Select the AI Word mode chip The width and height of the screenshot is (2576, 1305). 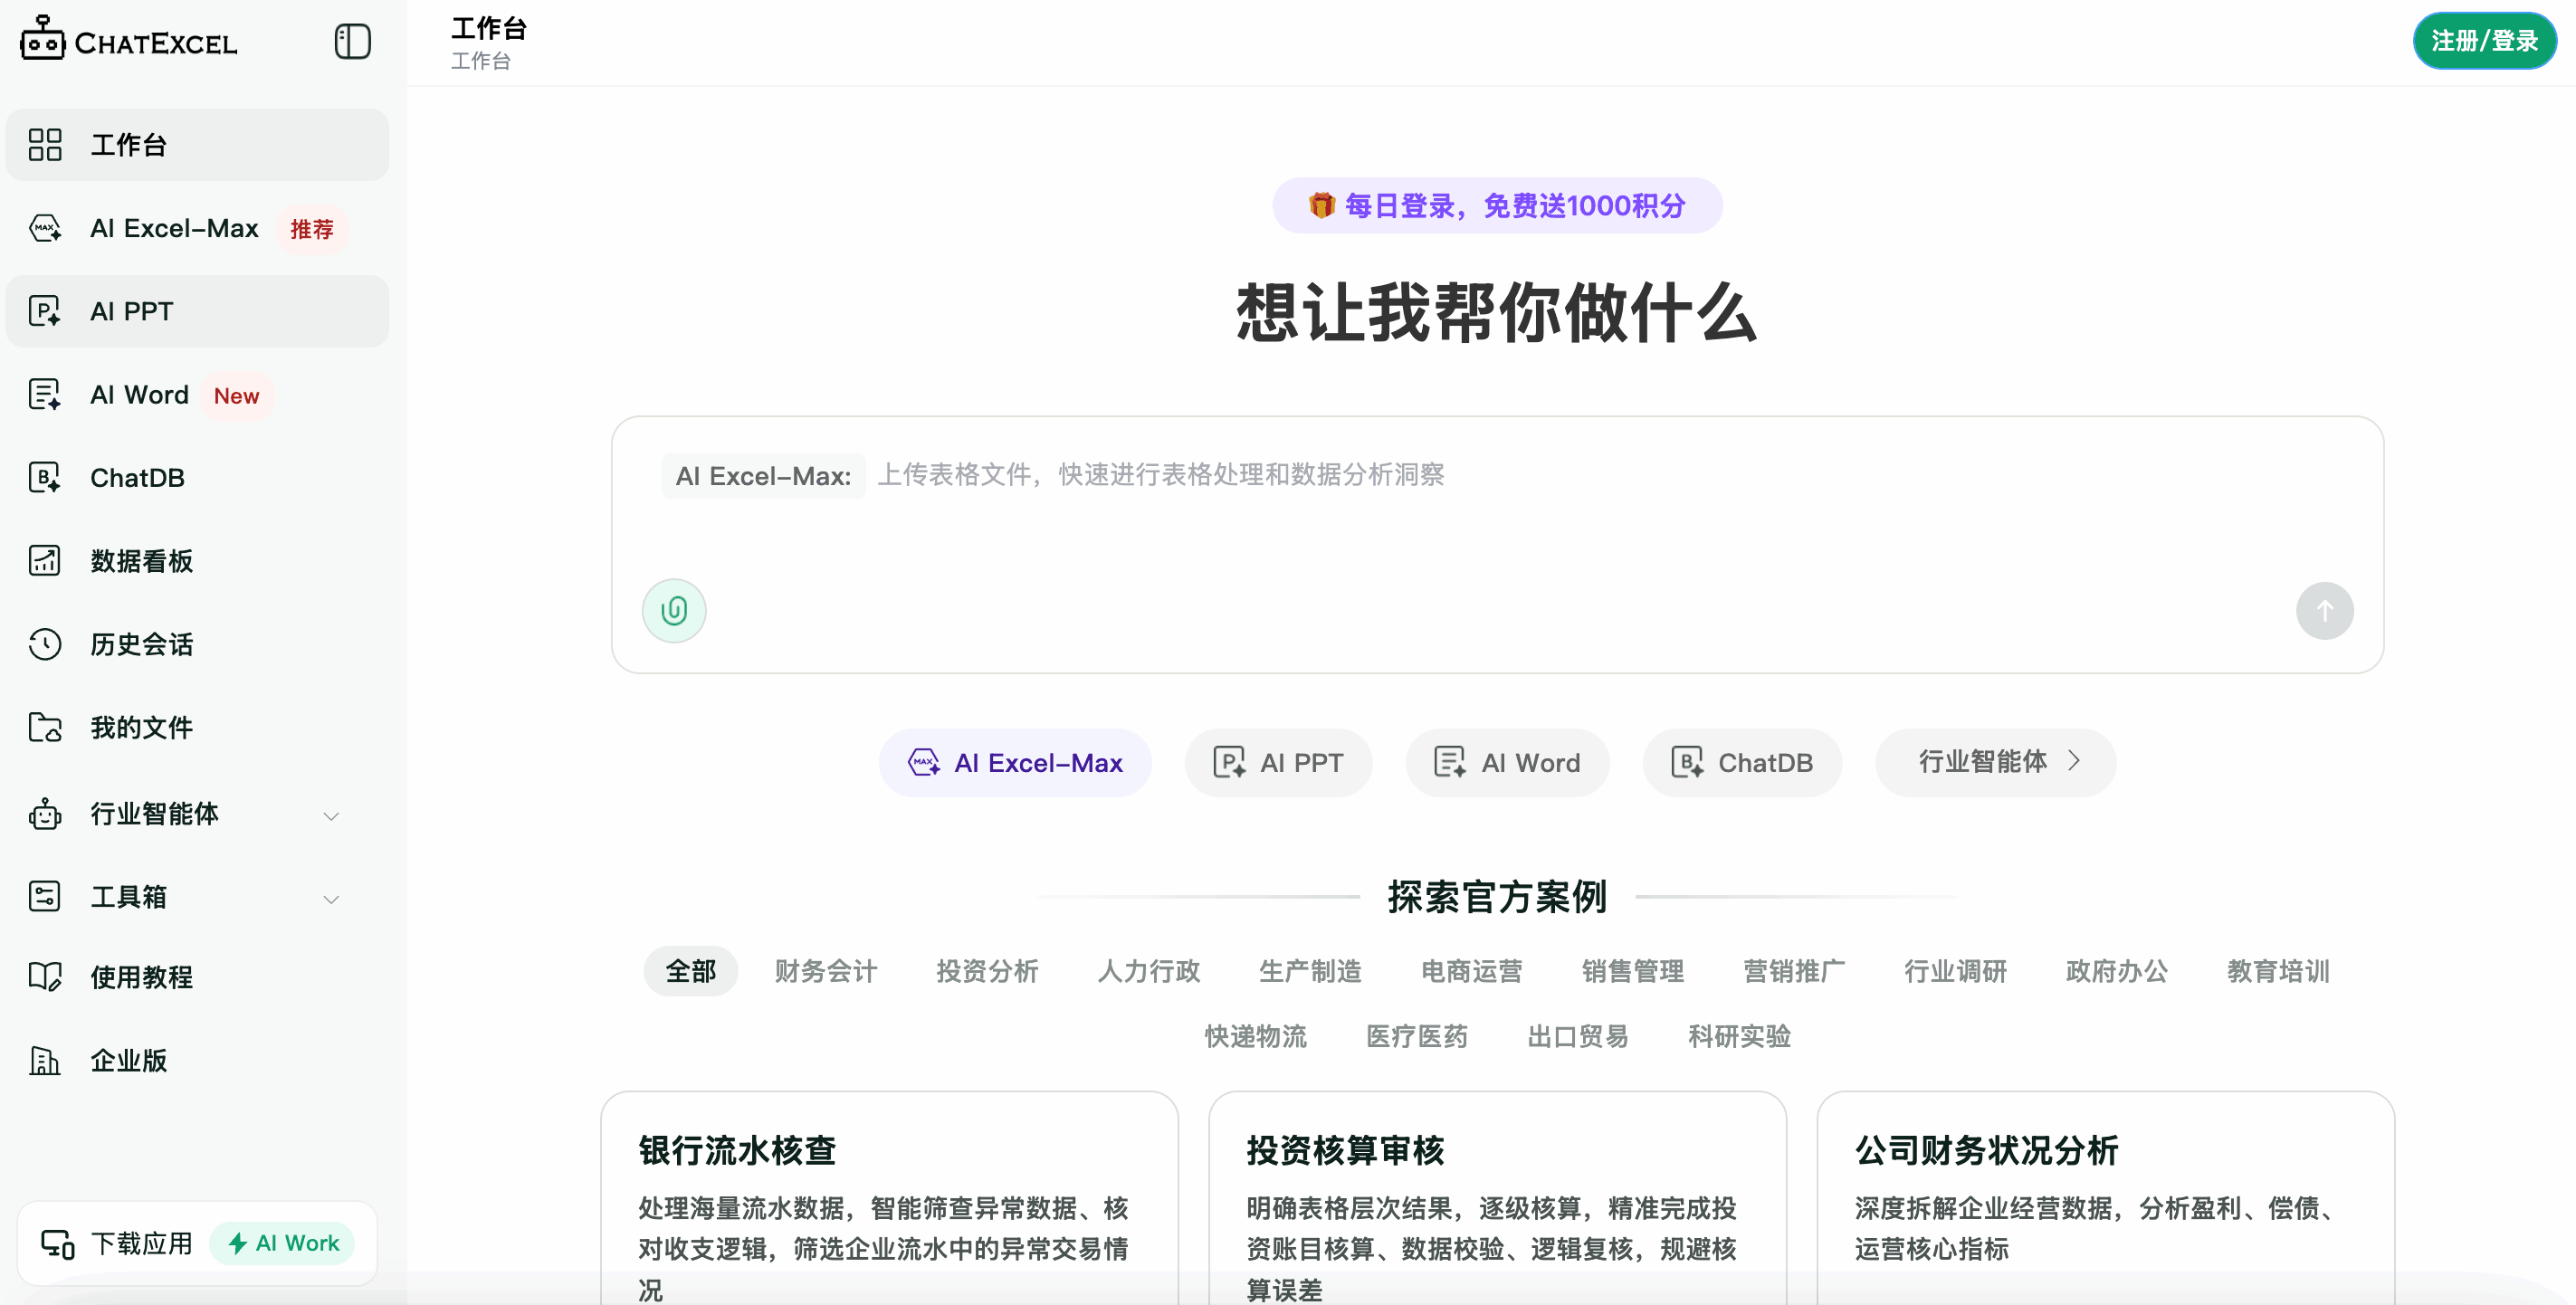tap(1507, 763)
